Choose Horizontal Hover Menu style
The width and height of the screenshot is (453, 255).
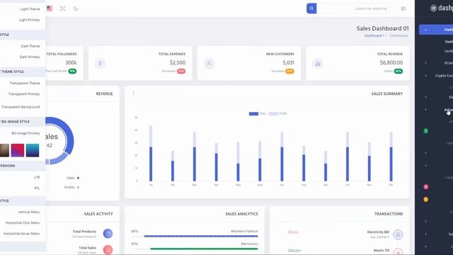click(22, 234)
